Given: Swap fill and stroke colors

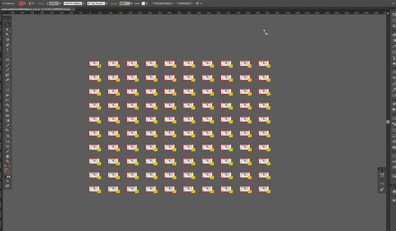Looking at the screenshot, I should point(10,166).
